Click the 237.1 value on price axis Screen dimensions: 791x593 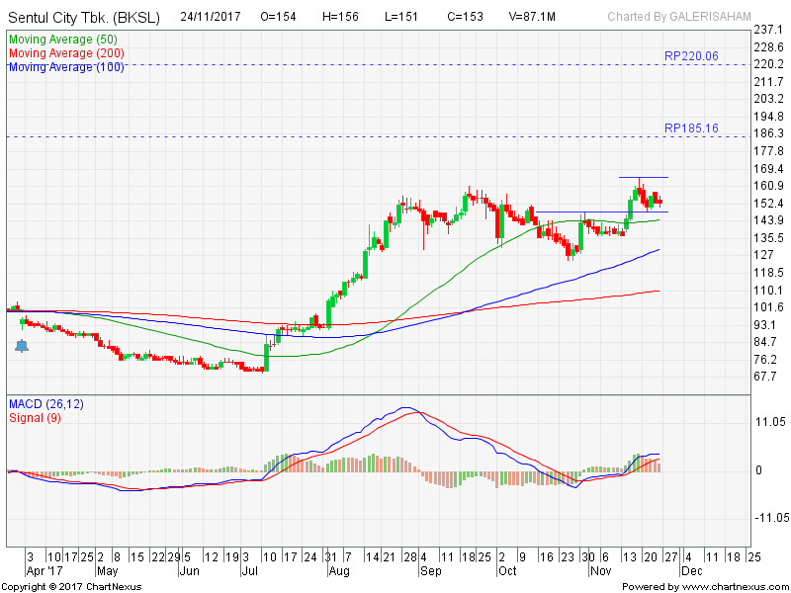pos(767,30)
